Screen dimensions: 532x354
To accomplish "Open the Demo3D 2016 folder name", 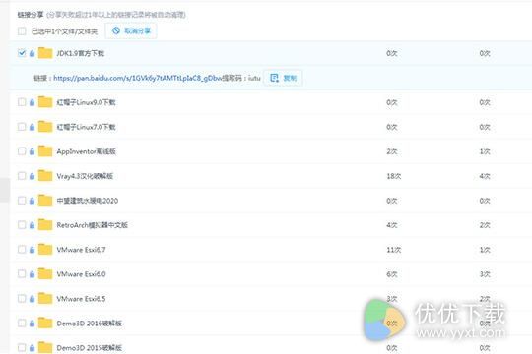I will point(90,324).
